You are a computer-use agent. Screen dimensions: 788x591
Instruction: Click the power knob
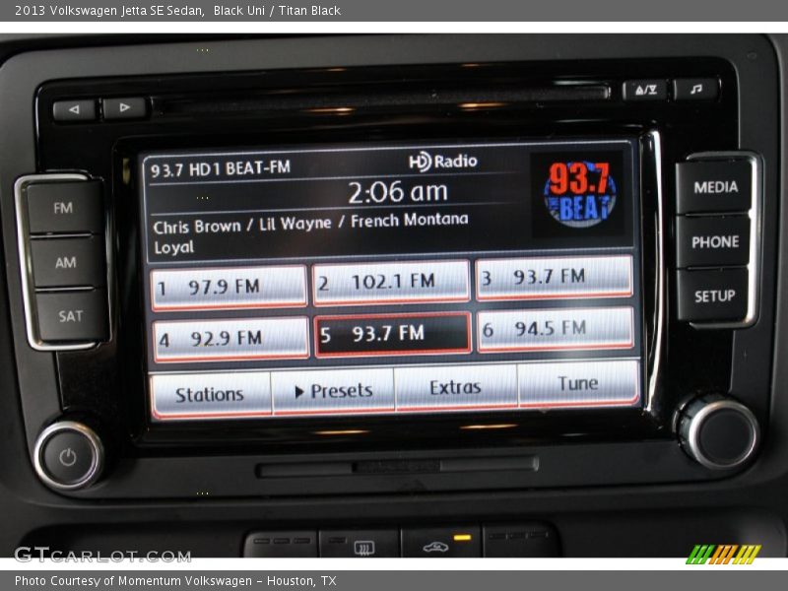pyautogui.click(x=69, y=456)
